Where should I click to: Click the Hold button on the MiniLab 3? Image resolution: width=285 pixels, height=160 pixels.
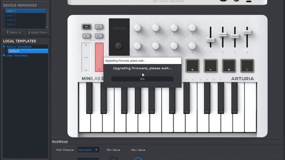point(99,27)
